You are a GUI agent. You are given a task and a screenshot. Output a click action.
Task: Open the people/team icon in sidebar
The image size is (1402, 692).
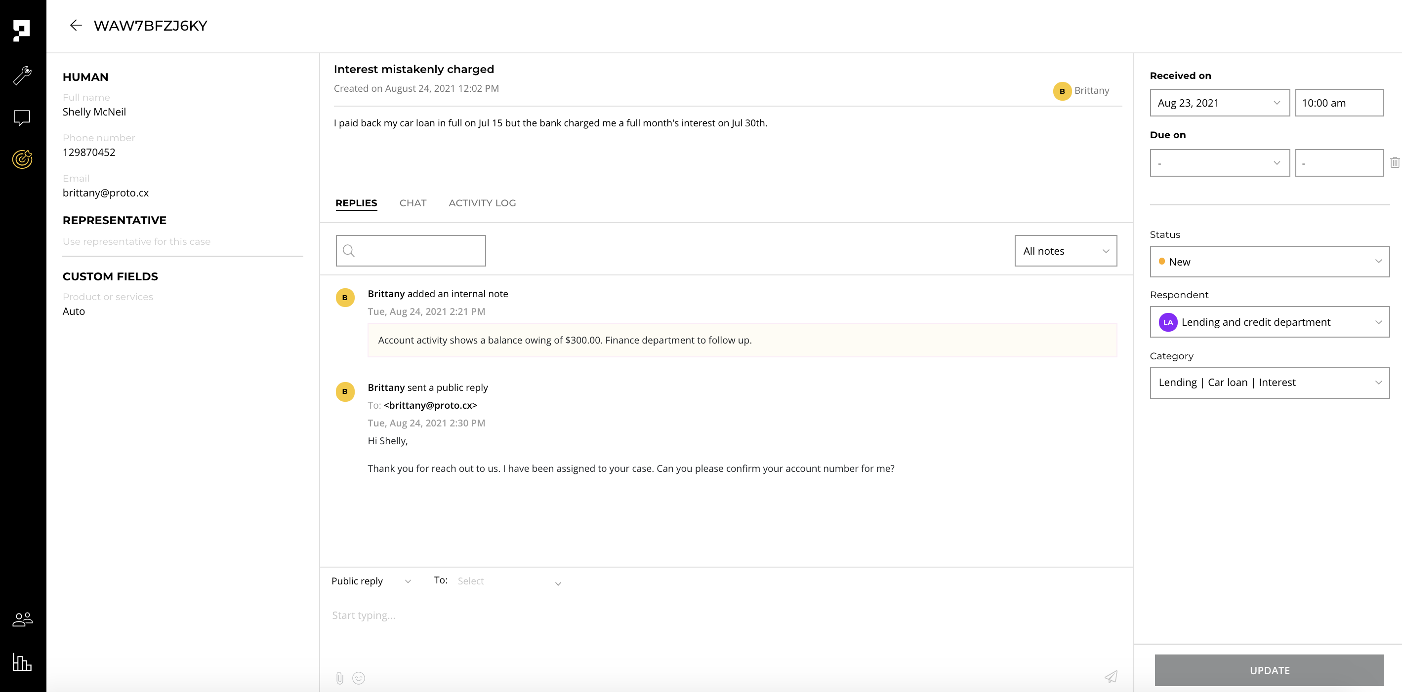click(22, 619)
